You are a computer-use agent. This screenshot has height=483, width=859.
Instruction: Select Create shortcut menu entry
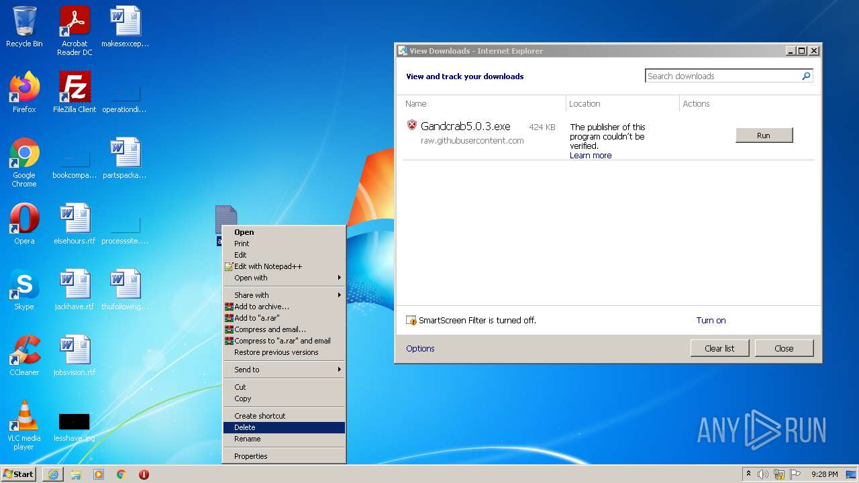284,416
